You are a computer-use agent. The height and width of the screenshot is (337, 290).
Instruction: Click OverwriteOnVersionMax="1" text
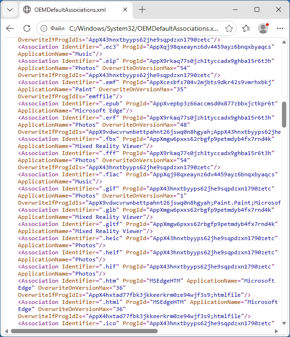pyautogui.click(x=145, y=196)
